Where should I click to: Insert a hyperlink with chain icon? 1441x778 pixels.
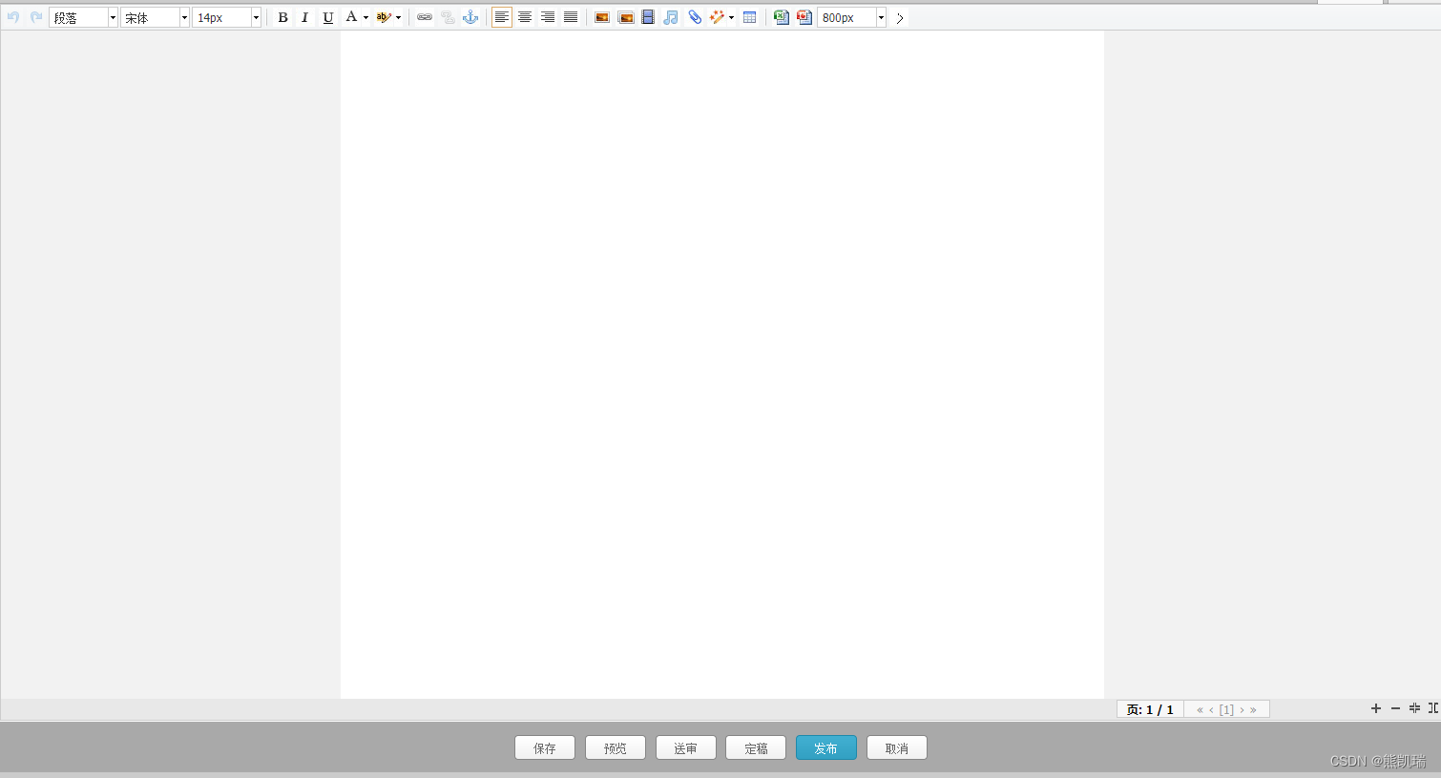[425, 17]
